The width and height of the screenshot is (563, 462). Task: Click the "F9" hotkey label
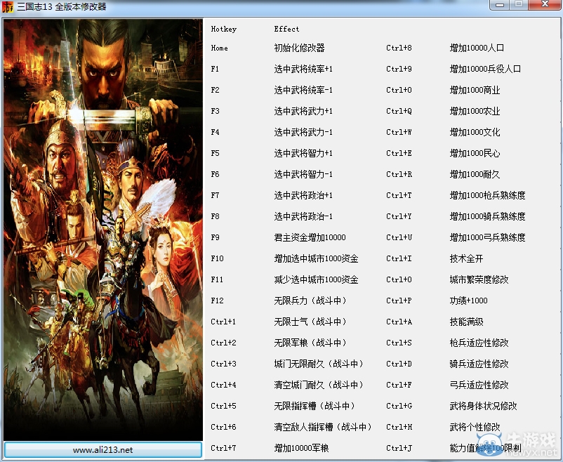click(x=215, y=237)
